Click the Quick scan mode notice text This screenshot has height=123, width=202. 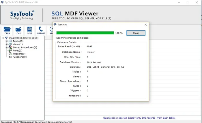[139, 118]
